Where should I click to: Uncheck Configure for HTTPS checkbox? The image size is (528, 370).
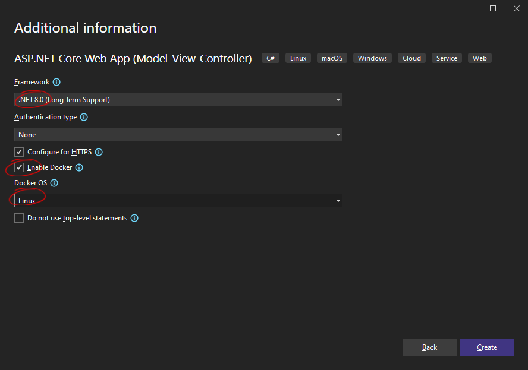pyautogui.click(x=19, y=152)
